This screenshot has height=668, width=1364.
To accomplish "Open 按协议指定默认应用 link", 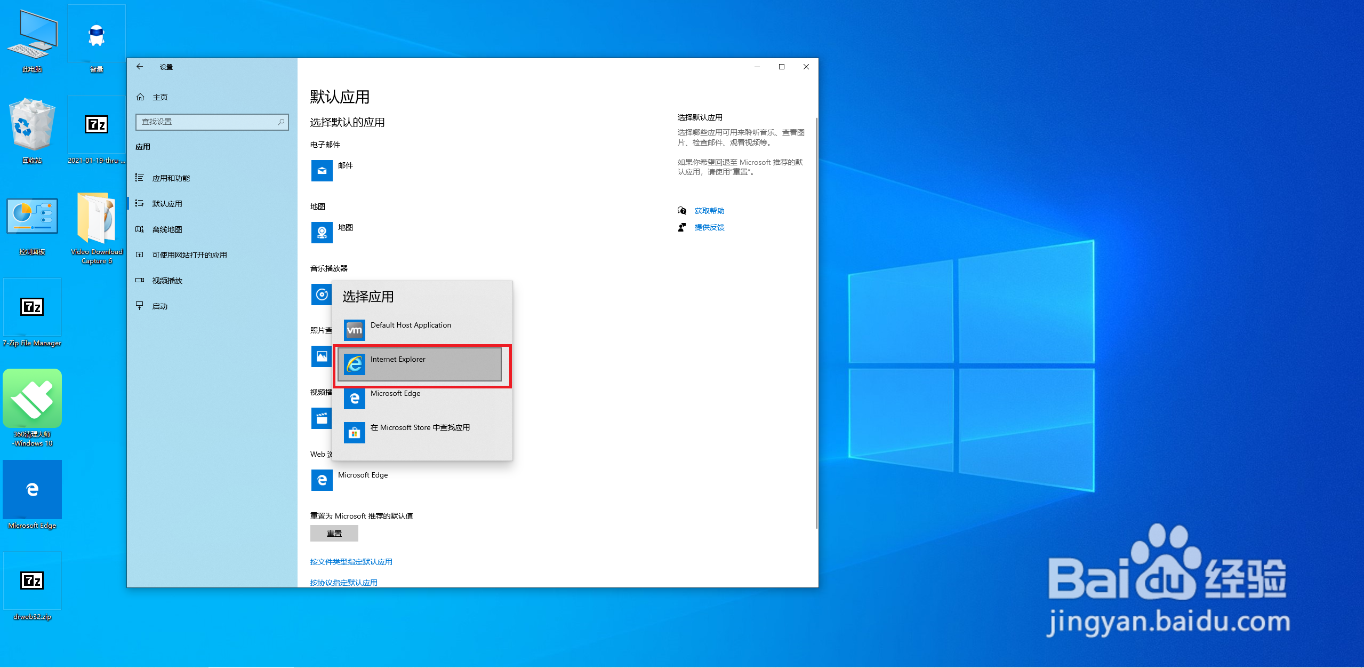I will [x=343, y=582].
